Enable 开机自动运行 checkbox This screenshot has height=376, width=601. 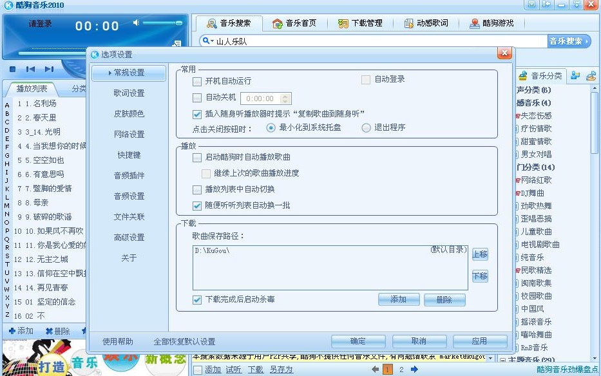point(197,81)
